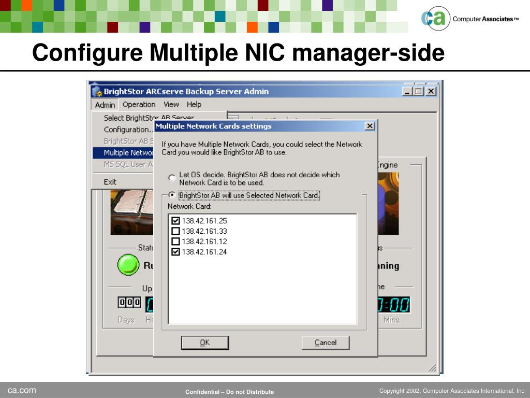Select the Let OS decide radio option
Image resolution: width=530 pixels, height=398 pixels.
point(172,177)
